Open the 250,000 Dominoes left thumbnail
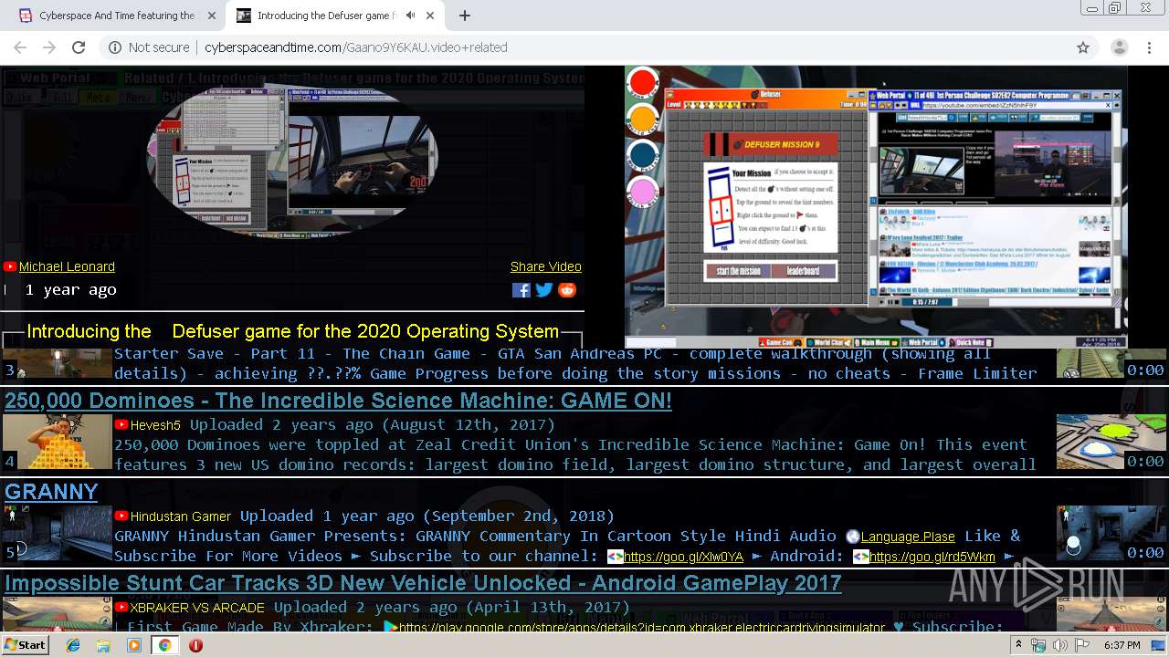Screen dimensions: 1169x657 point(58,443)
